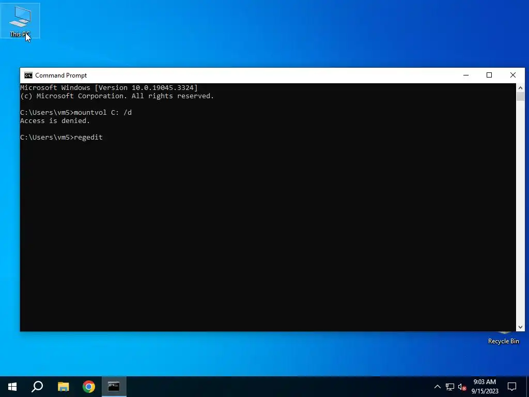Click the Command Prompt scrollbar thumb
This screenshot has height=397, width=529.
(x=520, y=96)
